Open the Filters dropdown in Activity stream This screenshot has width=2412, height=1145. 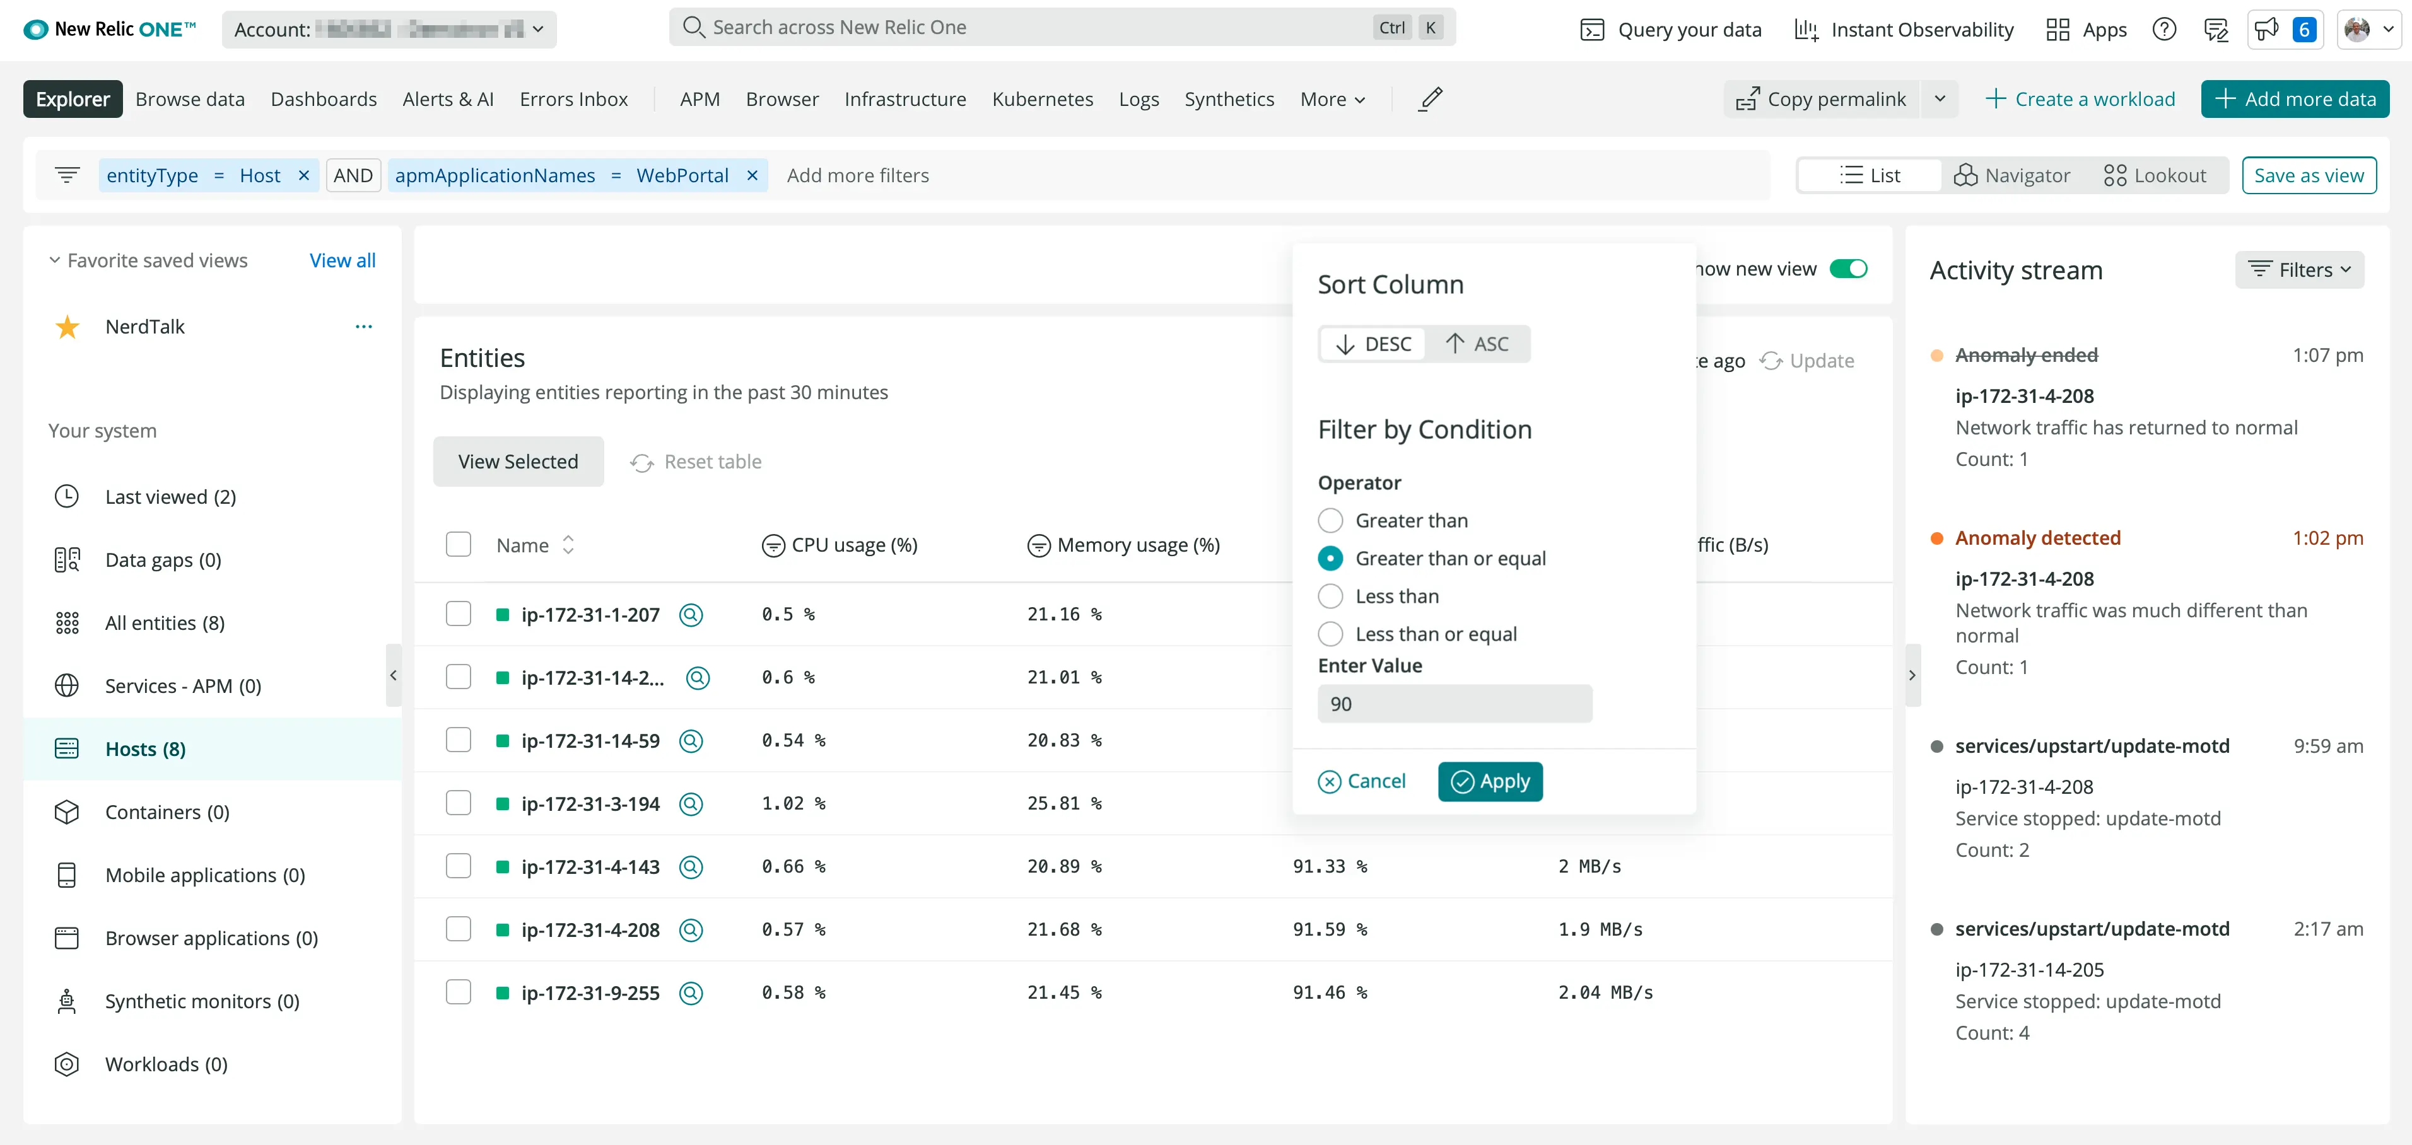(2300, 270)
